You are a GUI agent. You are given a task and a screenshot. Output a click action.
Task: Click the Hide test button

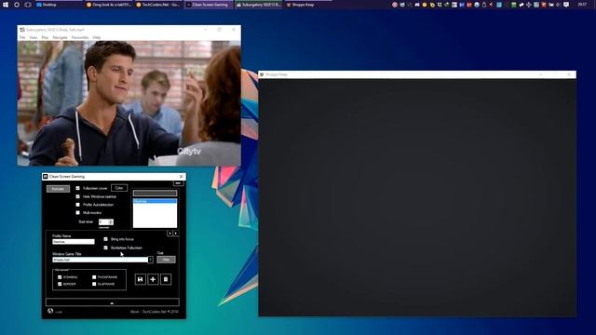click(166, 260)
